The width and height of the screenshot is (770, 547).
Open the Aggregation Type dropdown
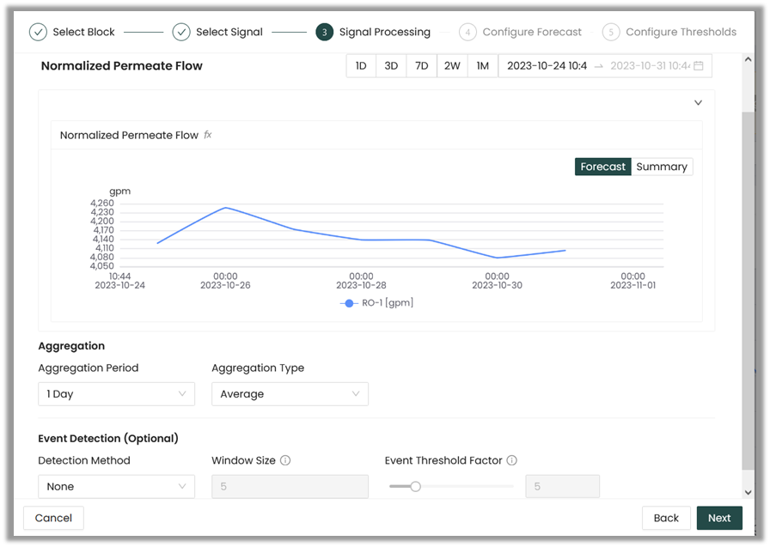pos(290,394)
